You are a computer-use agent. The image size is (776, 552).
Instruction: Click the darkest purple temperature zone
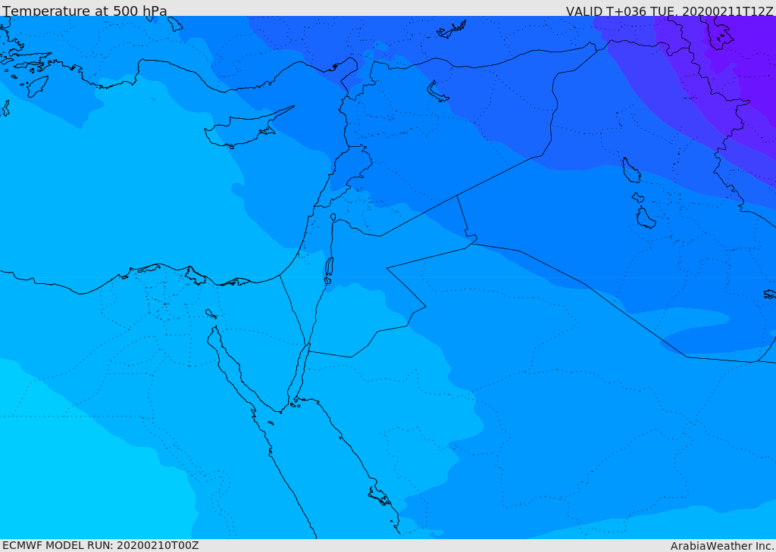(x=758, y=61)
